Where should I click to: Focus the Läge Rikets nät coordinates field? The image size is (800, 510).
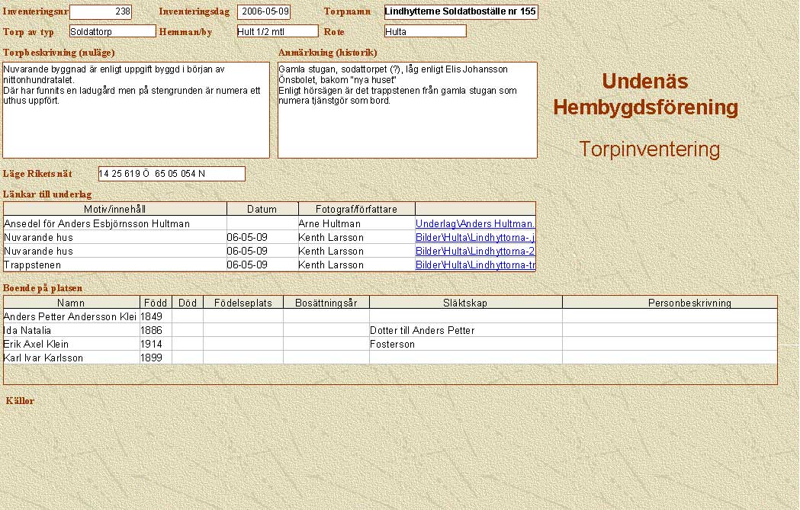(172, 174)
